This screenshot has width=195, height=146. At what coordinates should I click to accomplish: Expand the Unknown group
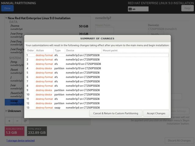(x=6, y=111)
